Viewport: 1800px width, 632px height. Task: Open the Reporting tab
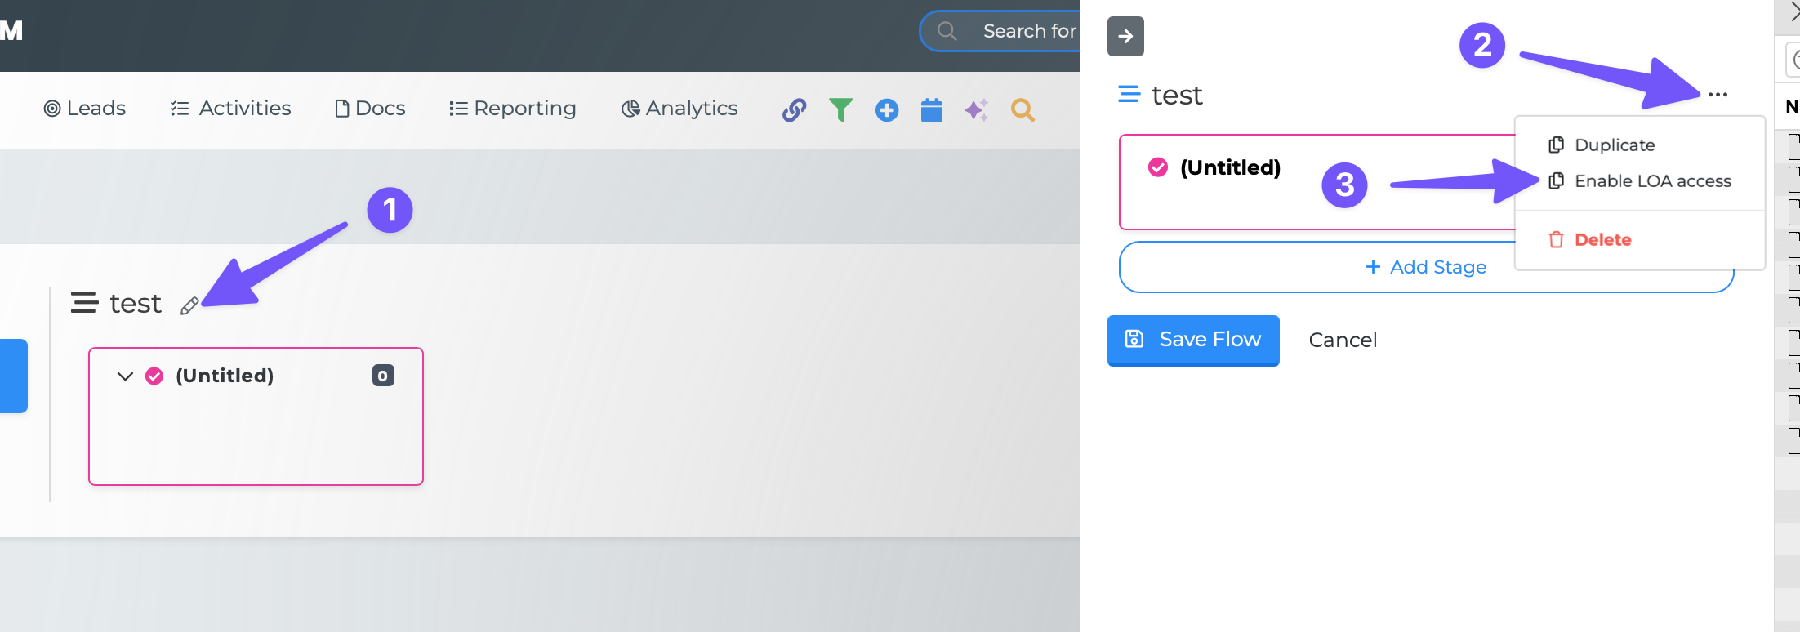click(x=513, y=109)
